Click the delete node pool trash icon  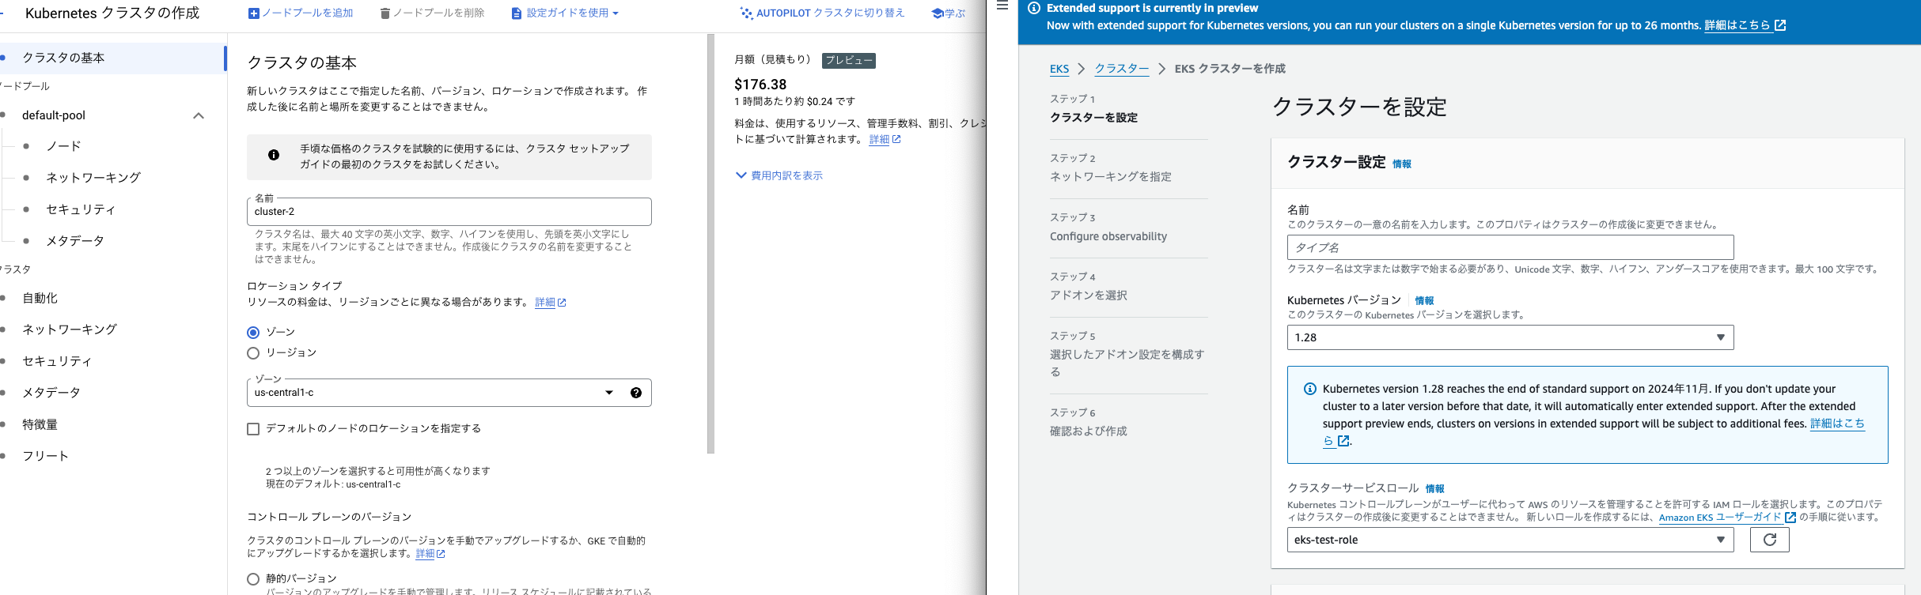pos(385,13)
